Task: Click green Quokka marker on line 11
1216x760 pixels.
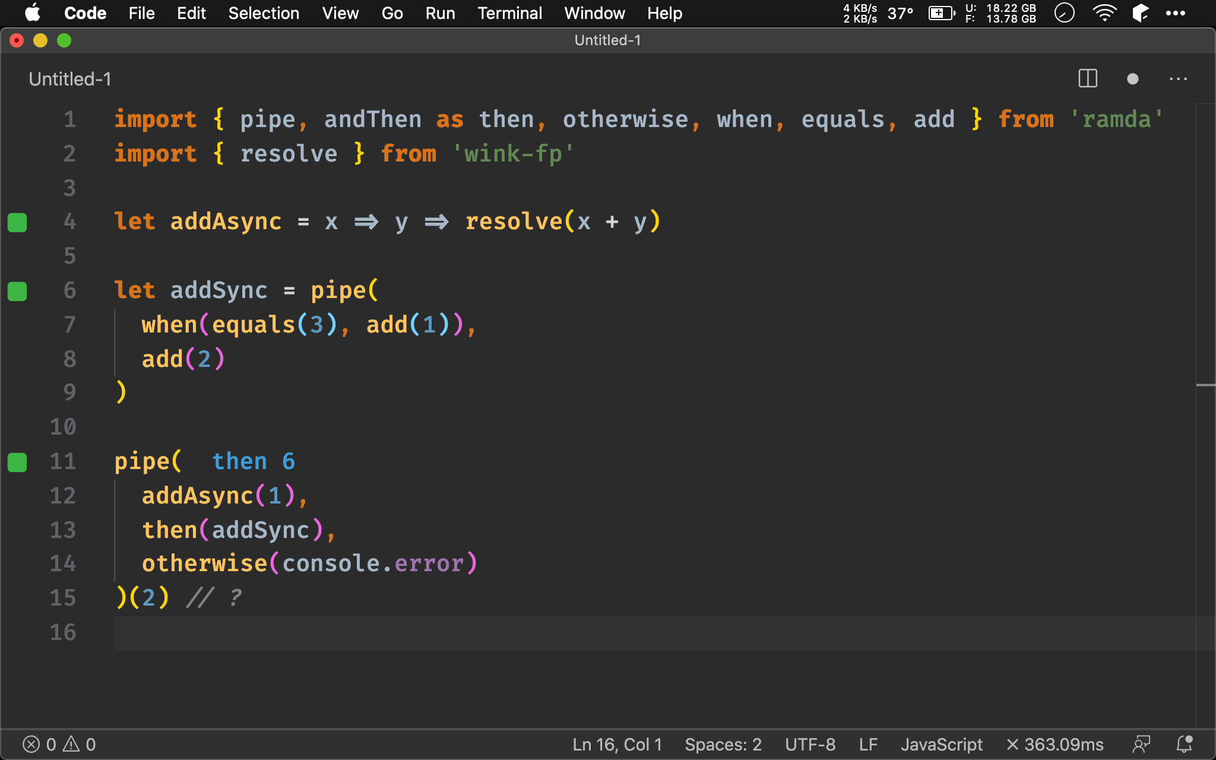Action: coord(17,462)
